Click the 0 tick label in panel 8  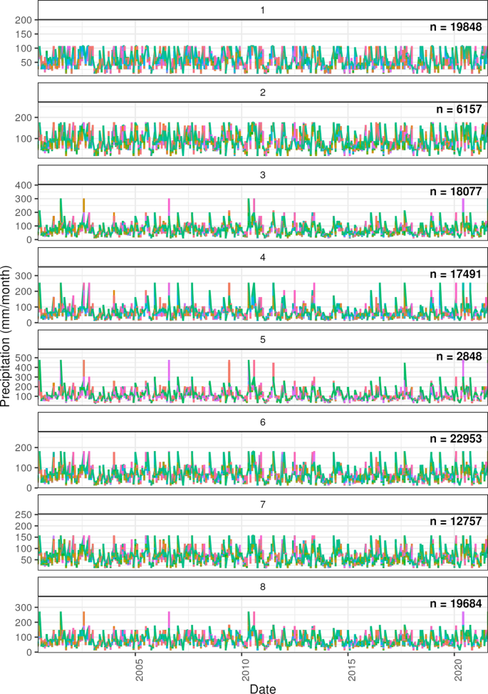[x=29, y=653]
